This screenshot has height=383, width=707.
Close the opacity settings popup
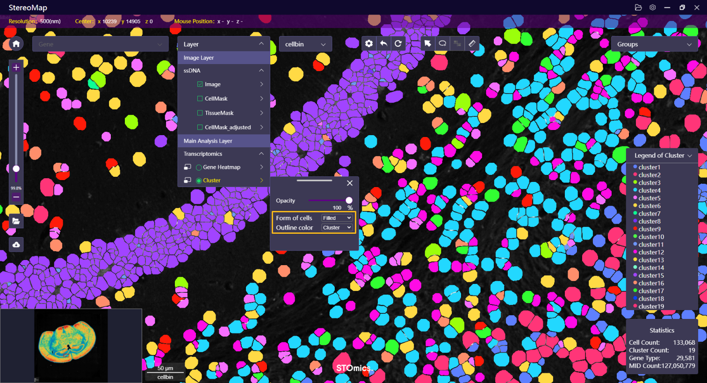[x=350, y=183]
